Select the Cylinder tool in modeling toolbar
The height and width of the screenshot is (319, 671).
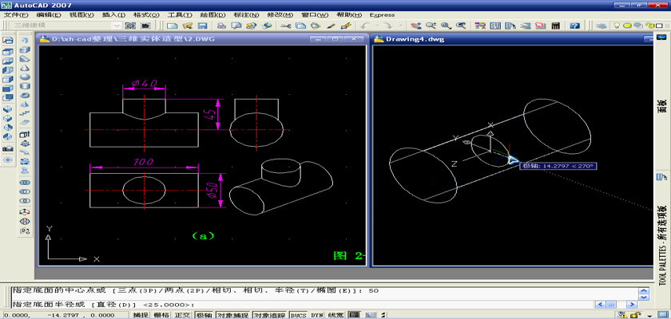tap(25, 86)
